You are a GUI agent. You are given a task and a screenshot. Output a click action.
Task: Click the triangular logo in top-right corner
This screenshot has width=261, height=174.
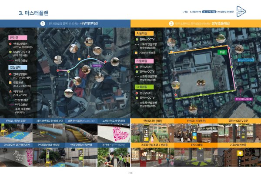tap(241, 11)
